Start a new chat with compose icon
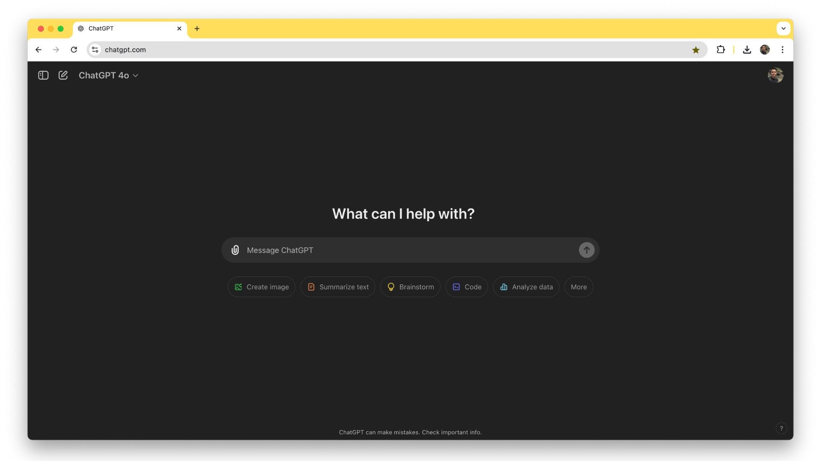Screen dimensions: 821x461 63,76
